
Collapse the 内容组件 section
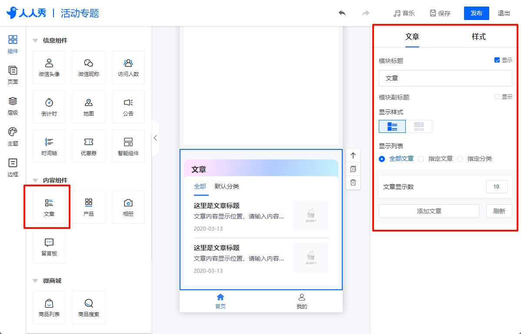pyautogui.click(x=35, y=180)
